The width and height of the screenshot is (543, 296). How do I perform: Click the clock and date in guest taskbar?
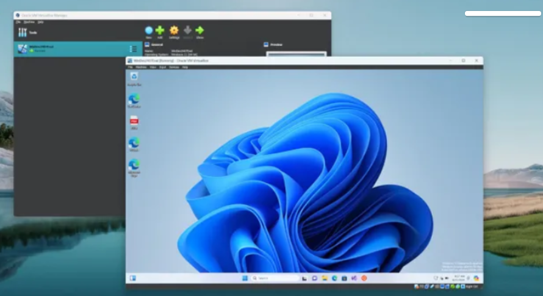(x=459, y=278)
